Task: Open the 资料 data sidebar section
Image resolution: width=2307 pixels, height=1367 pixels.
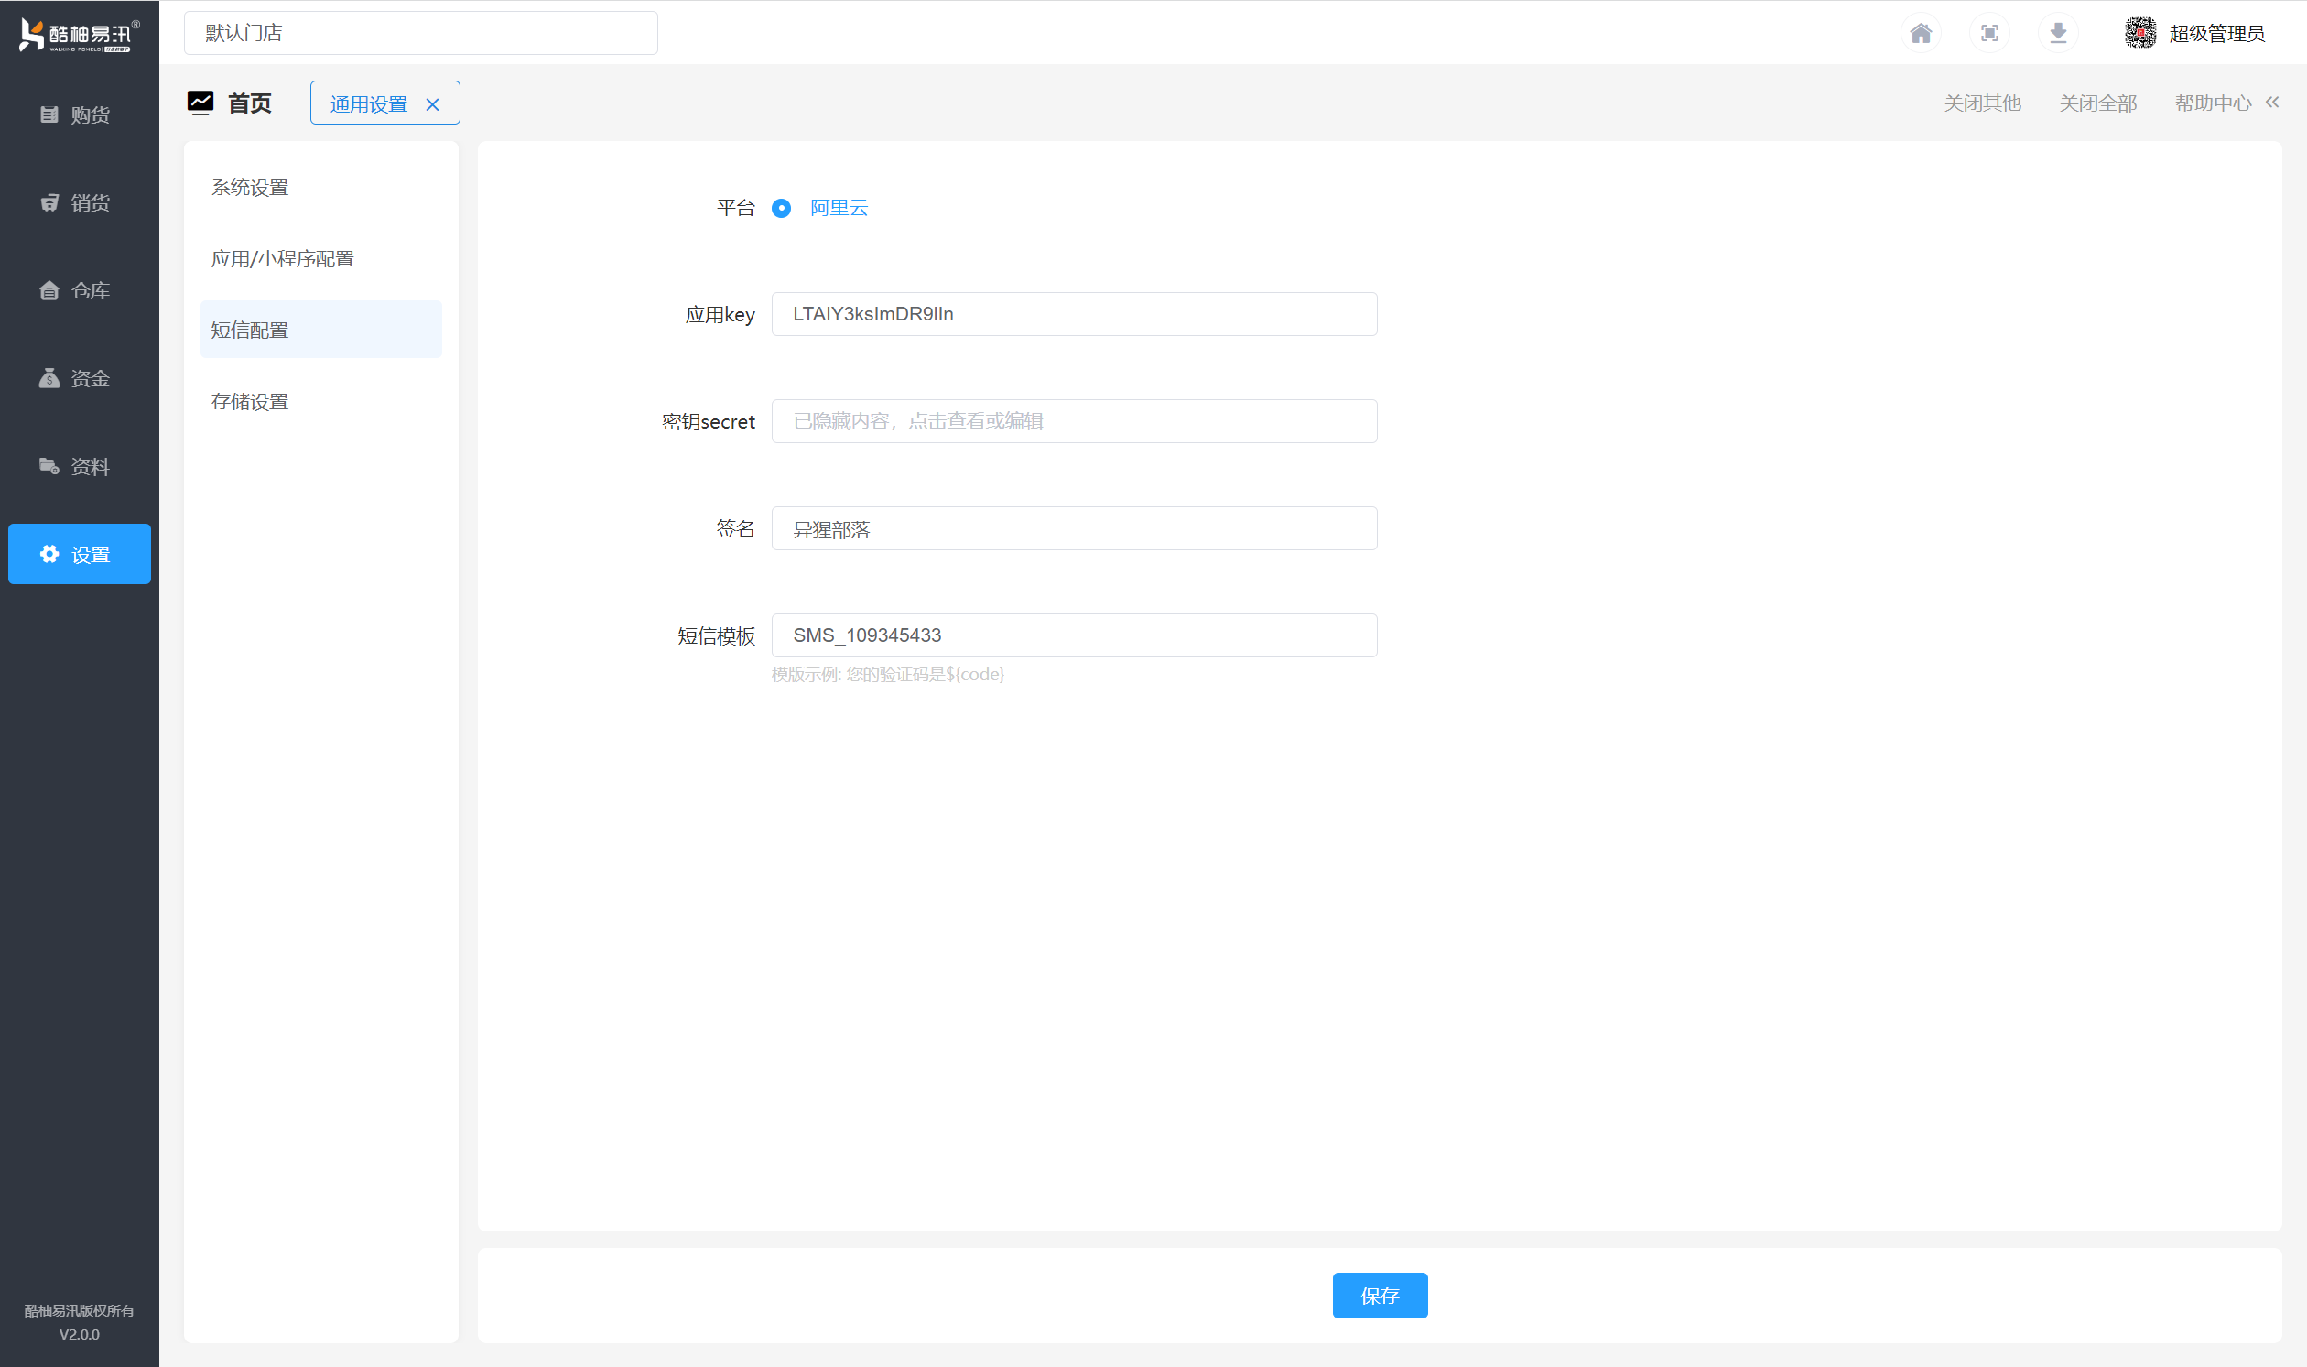Action: pos(79,467)
